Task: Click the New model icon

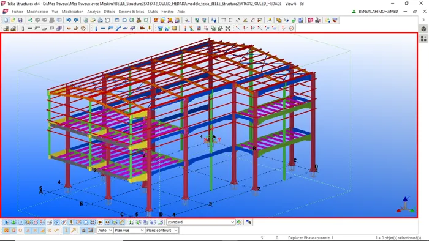Action: click(6, 20)
